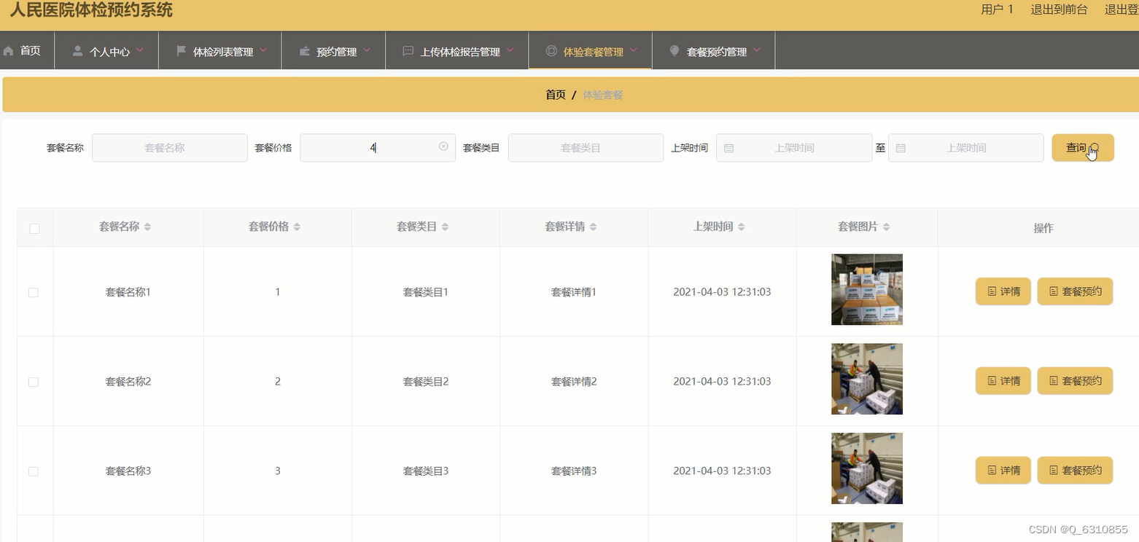Image resolution: width=1139 pixels, height=542 pixels.
Task: Click the 查询 search button
Action: (x=1082, y=148)
